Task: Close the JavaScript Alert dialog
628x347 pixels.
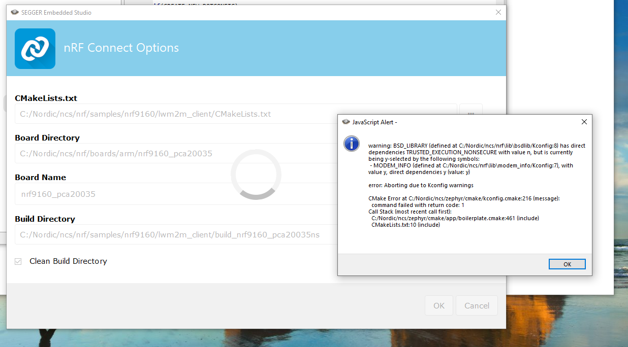Action: point(584,122)
